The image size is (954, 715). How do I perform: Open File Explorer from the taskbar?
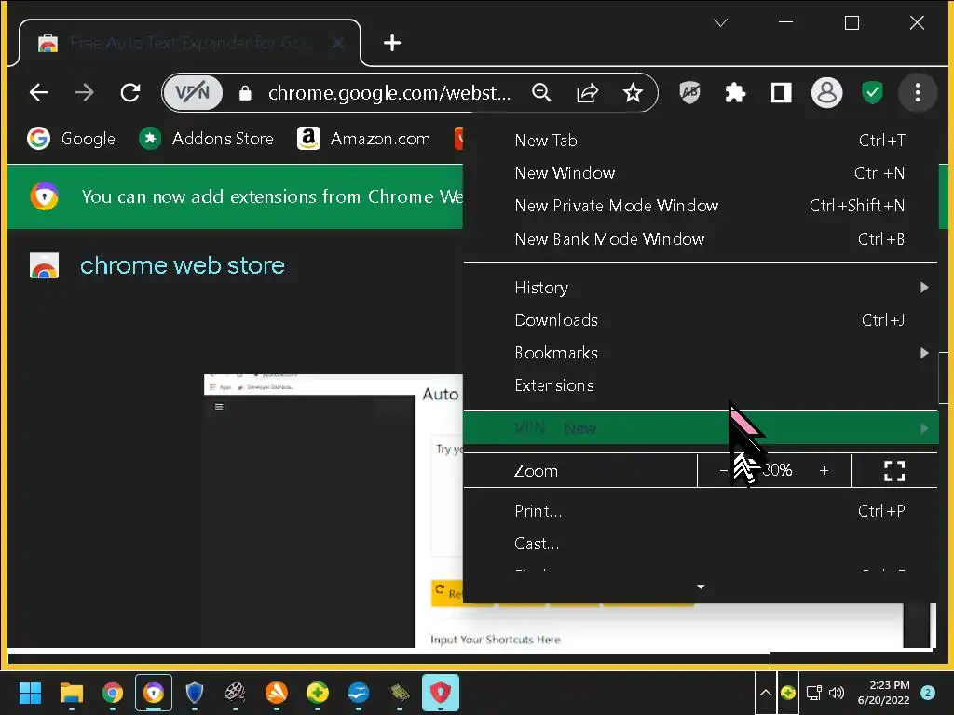[71, 693]
